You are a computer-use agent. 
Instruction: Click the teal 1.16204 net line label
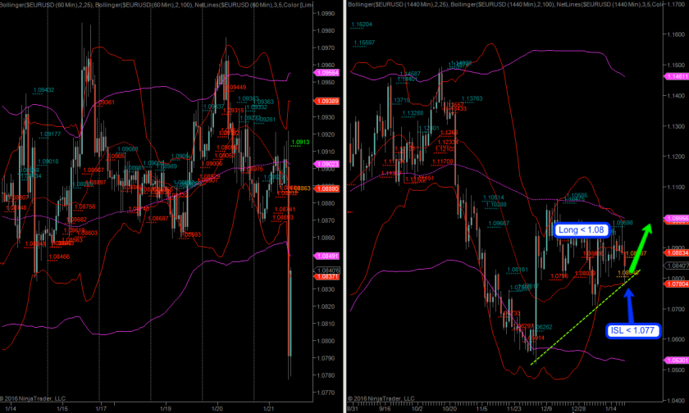(x=361, y=25)
